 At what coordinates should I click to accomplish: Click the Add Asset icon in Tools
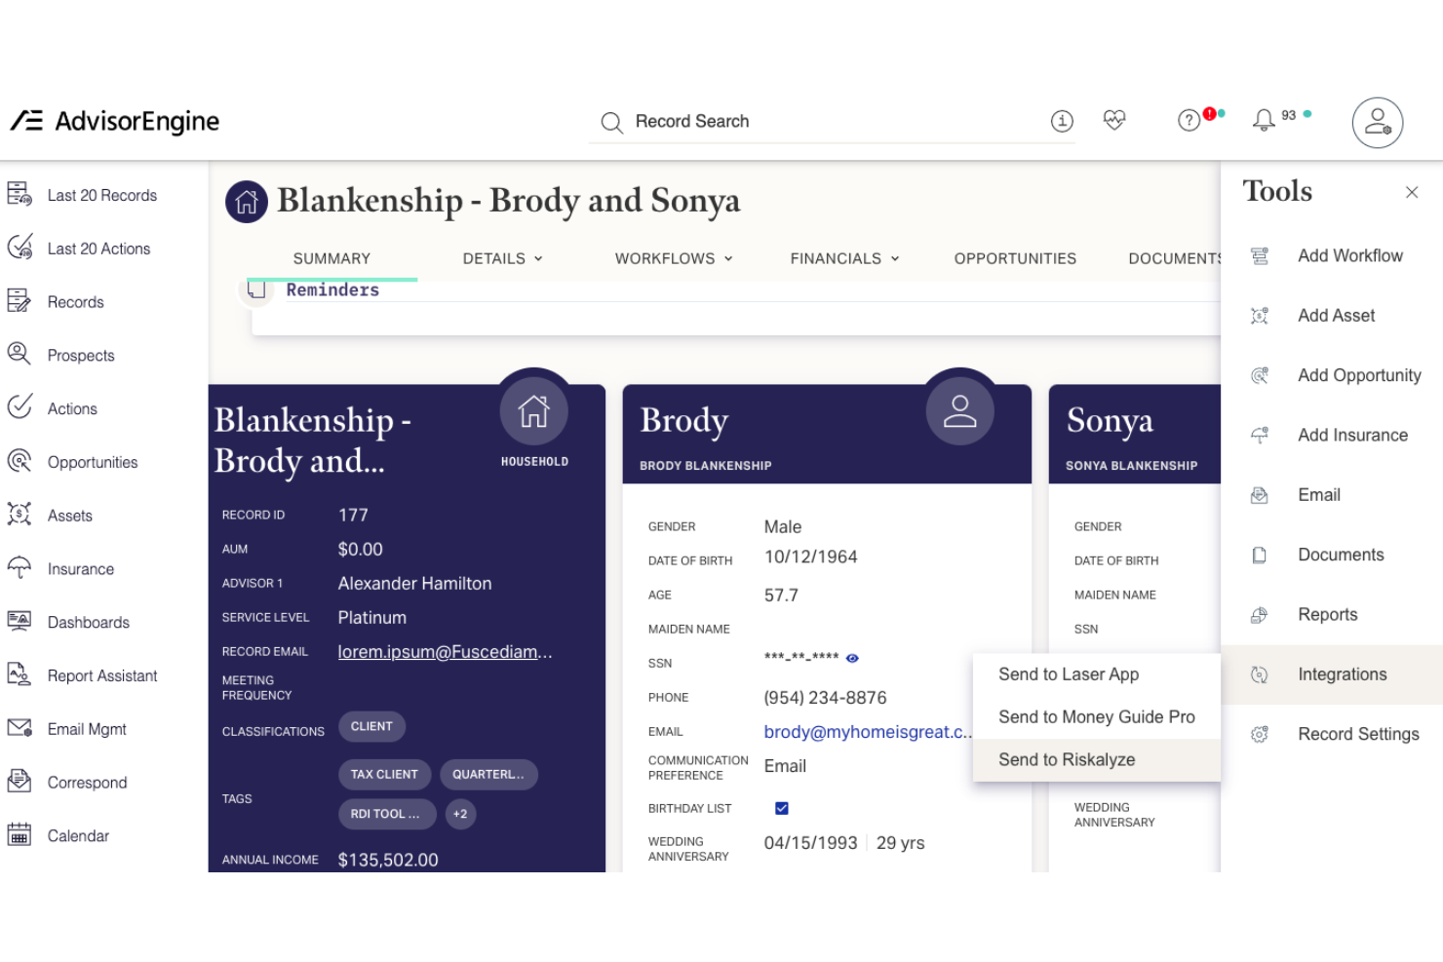click(1260, 316)
